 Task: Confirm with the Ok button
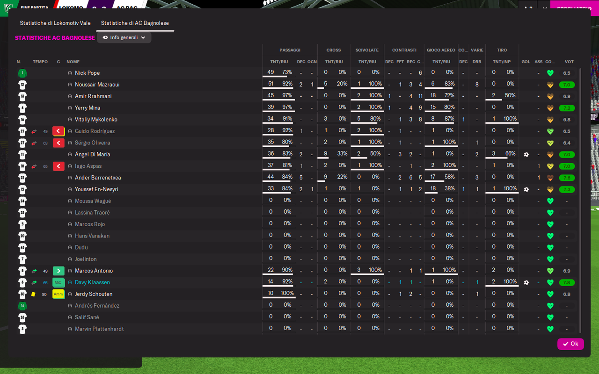tap(570, 344)
